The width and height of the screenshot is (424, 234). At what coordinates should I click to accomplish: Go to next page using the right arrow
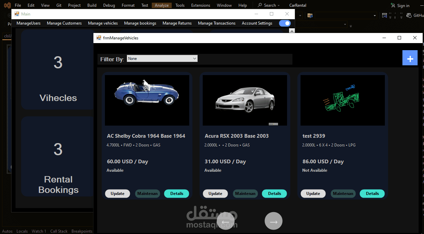coord(274,221)
